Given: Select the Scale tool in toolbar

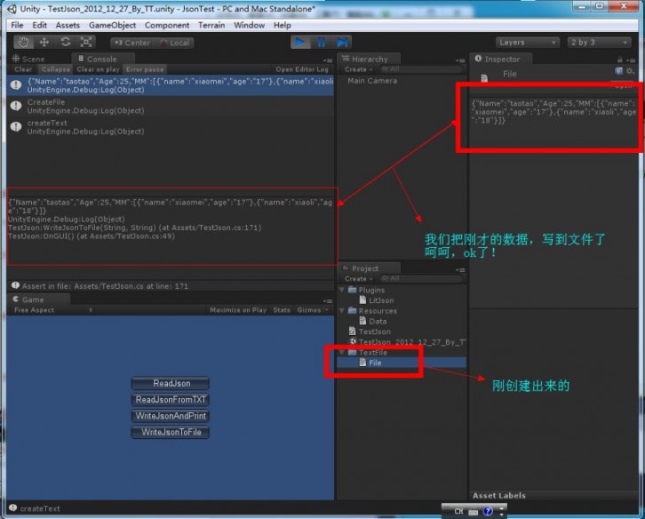Looking at the screenshot, I should click(86, 43).
